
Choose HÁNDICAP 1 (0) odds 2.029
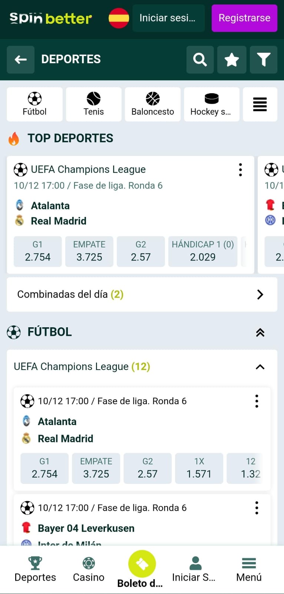pyautogui.click(x=202, y=251)
